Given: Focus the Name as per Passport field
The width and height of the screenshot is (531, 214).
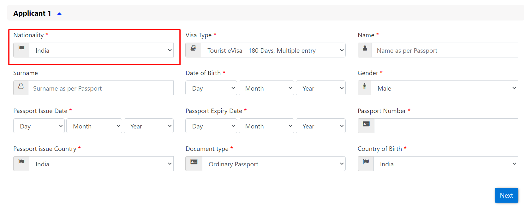Looking at the screenshot, I should point(444,50).
